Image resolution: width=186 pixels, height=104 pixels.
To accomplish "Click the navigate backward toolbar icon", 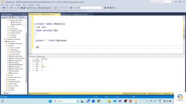I will tap(4, 8).
